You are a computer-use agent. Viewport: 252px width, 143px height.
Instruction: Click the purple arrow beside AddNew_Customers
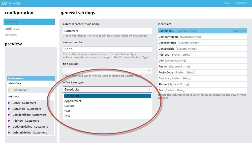(x=9, y=121)
